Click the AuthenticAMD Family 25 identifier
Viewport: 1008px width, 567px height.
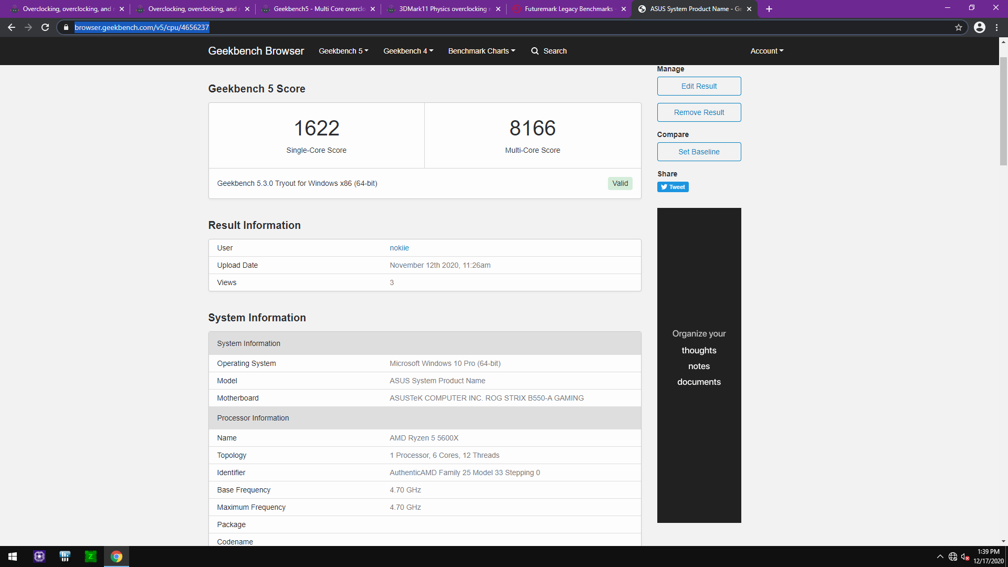coord(465,472)
